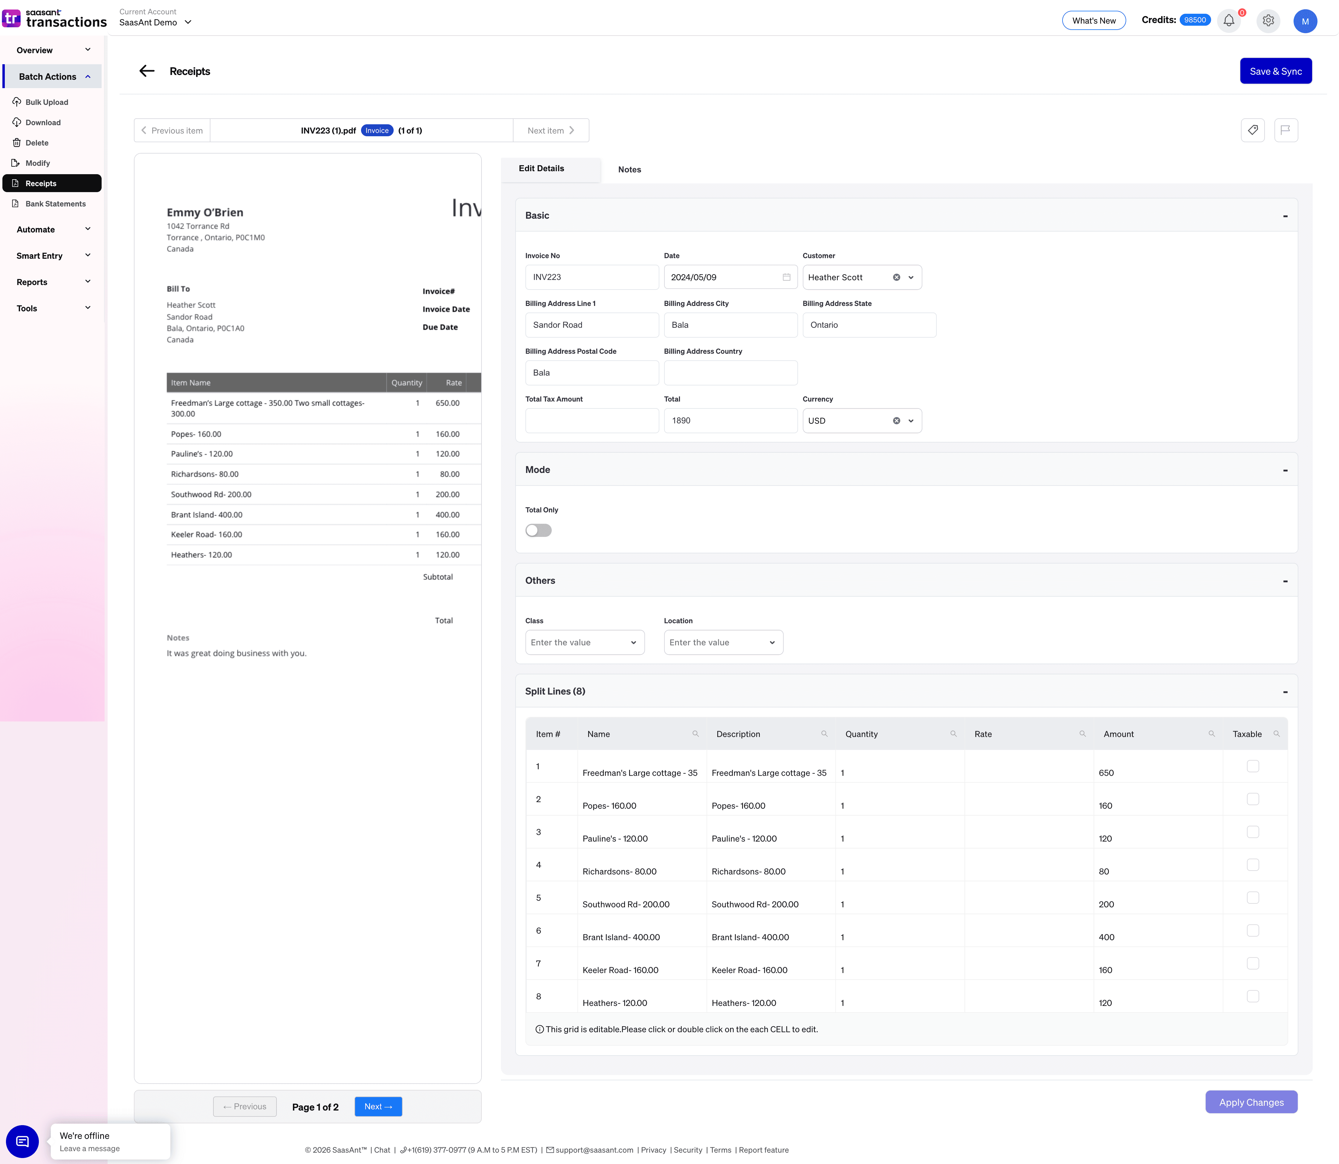Open the Download batch action
The width and height of the screenshot is (1339, 1164).
coord(43,122)
